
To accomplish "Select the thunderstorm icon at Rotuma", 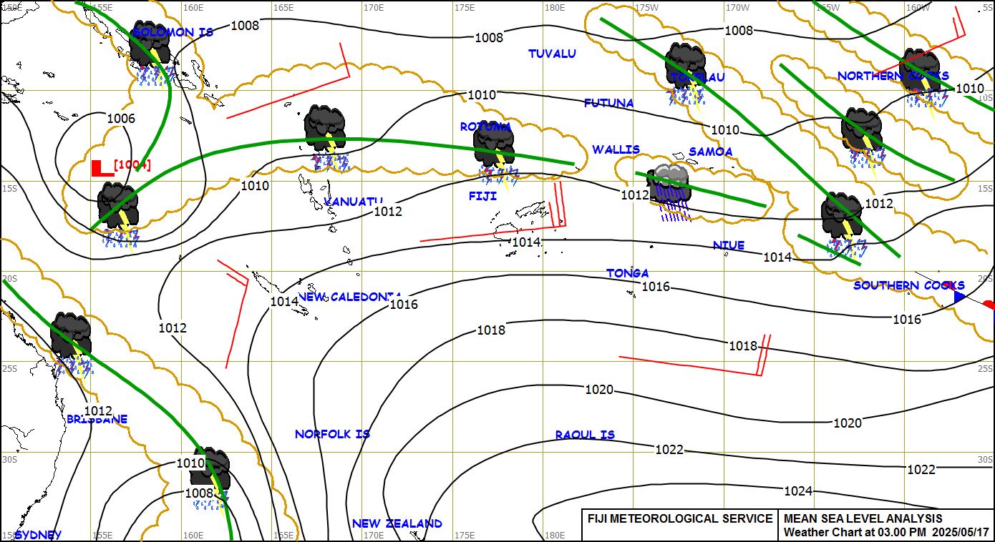I will click(x=495, y=154).
